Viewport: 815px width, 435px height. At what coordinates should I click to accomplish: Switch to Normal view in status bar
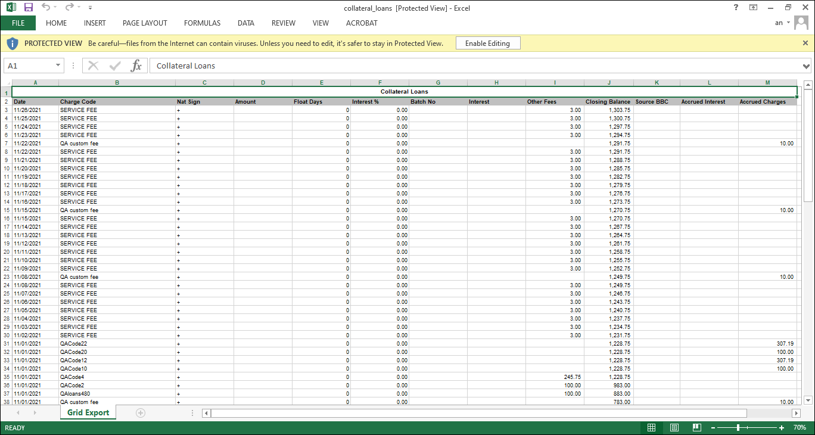[x=651, y=428]
